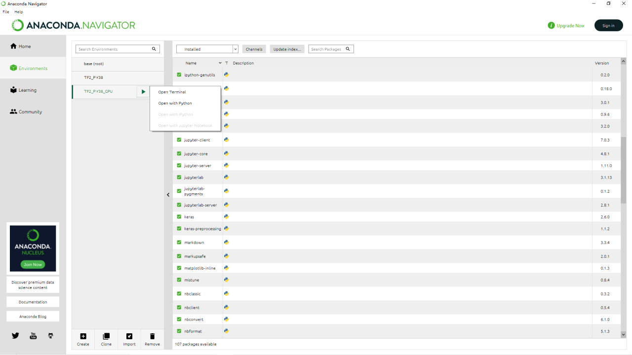
Task: Click the Python type icon for mistune
Action: [x=226, y=280]
